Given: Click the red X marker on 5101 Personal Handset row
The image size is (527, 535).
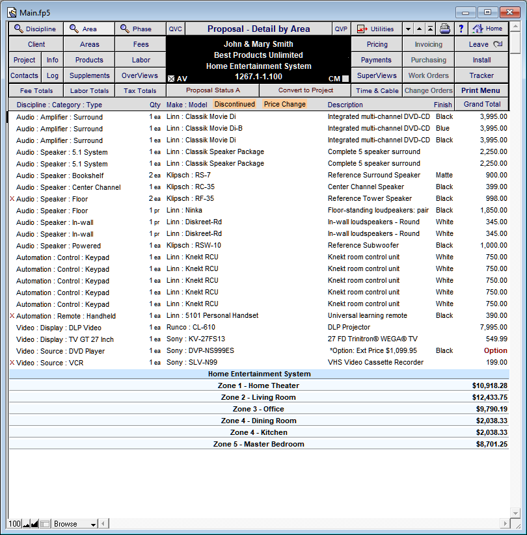Looking at the screenshot, I should click(x=12, y=316).
